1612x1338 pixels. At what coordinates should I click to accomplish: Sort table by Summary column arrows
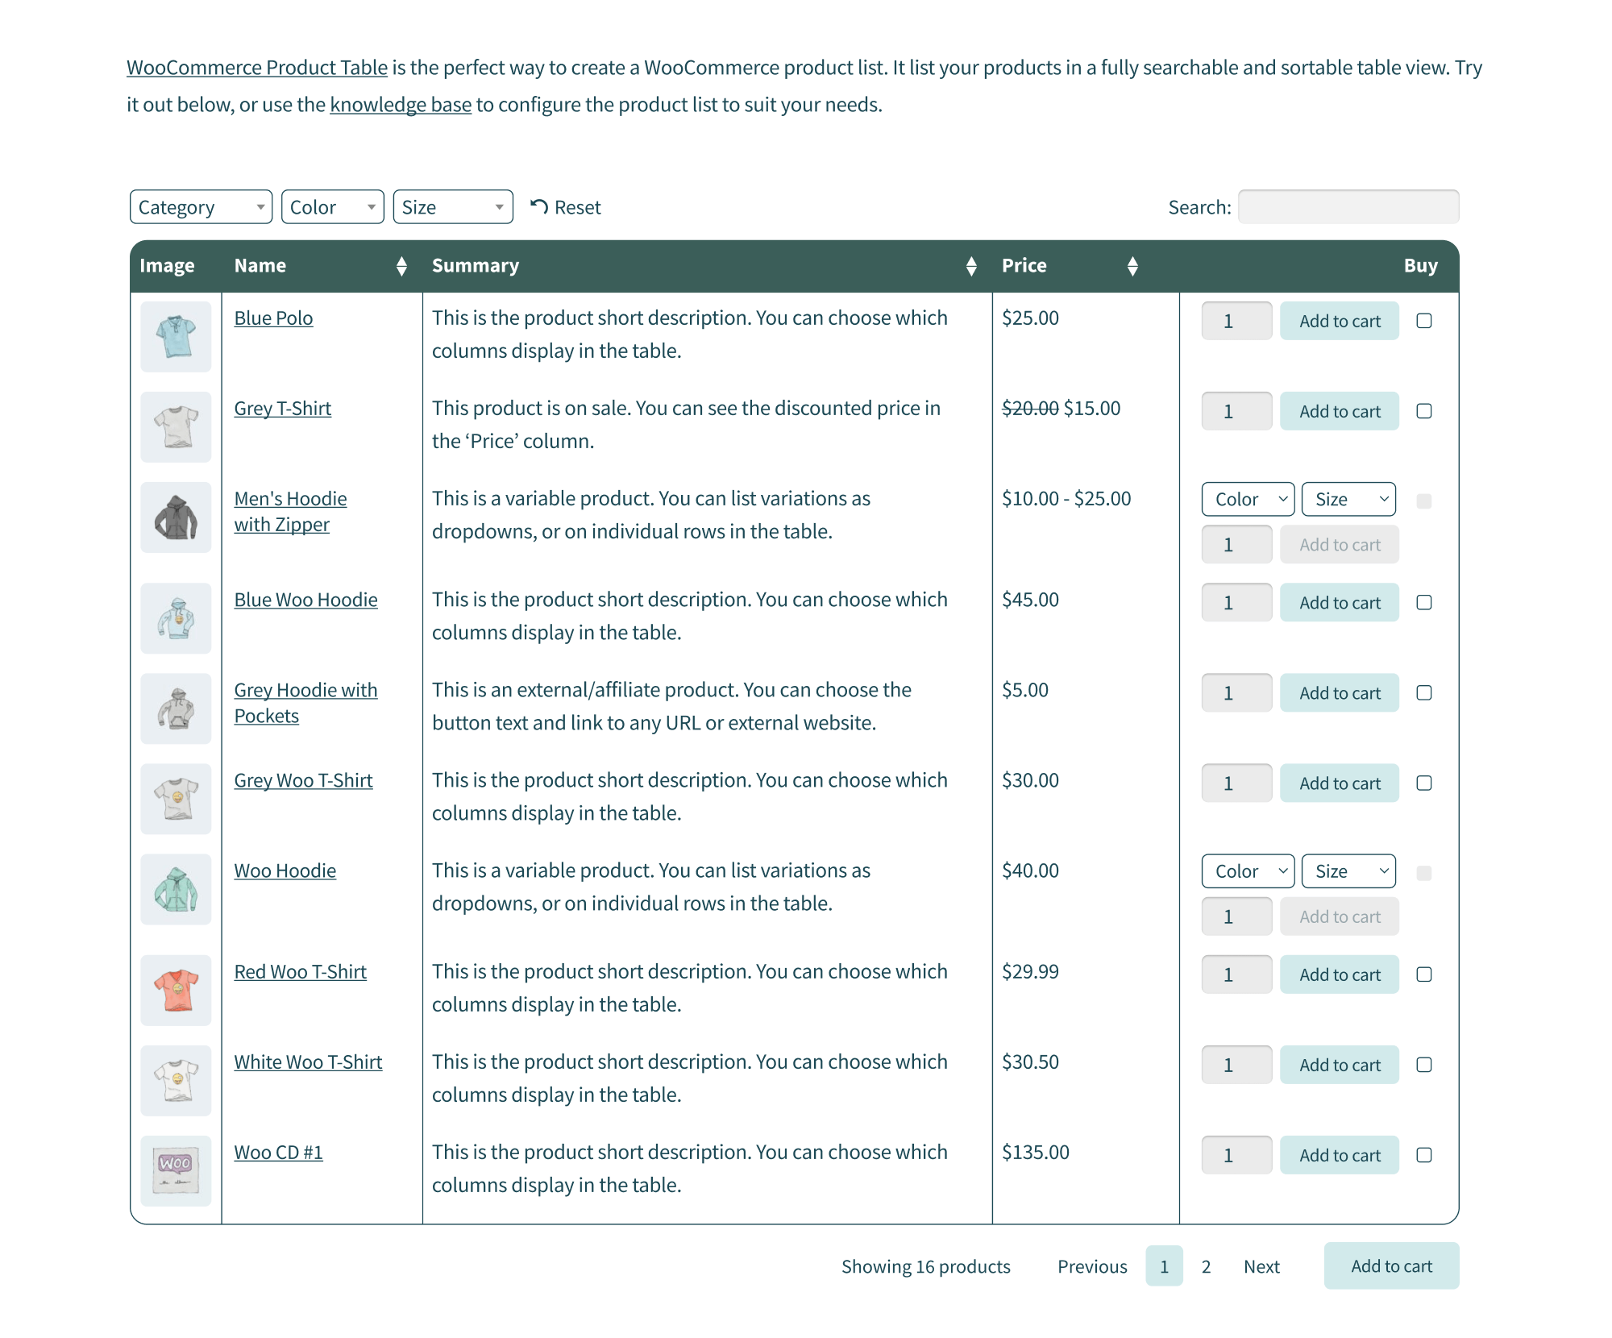coord(971,266)
